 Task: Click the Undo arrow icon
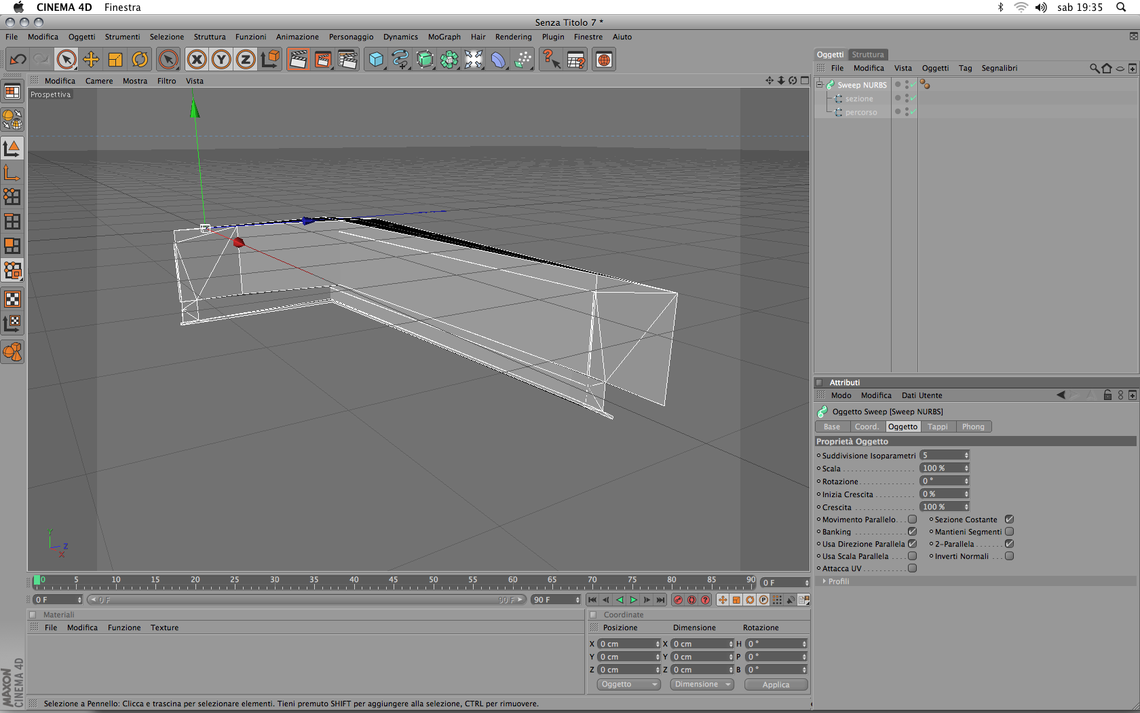click(x=18, y=60)
